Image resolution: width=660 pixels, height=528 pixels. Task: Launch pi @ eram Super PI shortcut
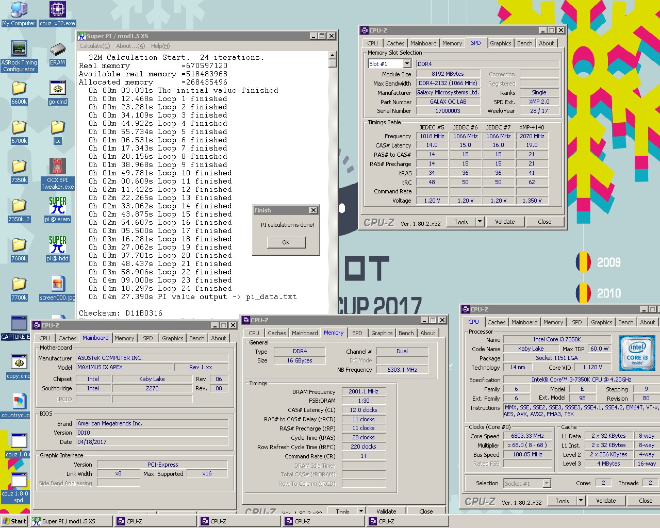(57, 209)
